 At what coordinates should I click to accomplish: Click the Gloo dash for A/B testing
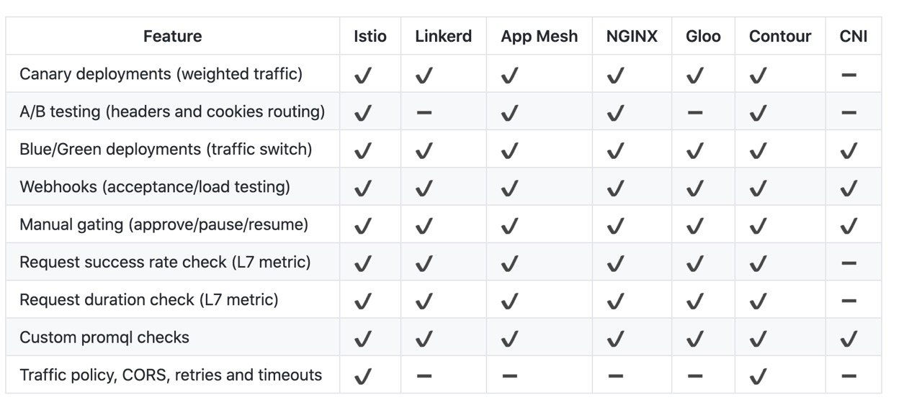coord(694,112)
